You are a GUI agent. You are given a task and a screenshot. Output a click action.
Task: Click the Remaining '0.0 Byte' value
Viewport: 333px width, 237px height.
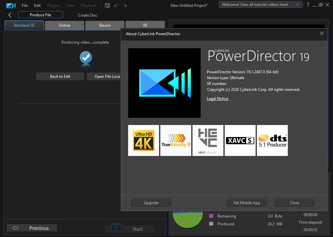pyautogui.click(x=275, y=216)
